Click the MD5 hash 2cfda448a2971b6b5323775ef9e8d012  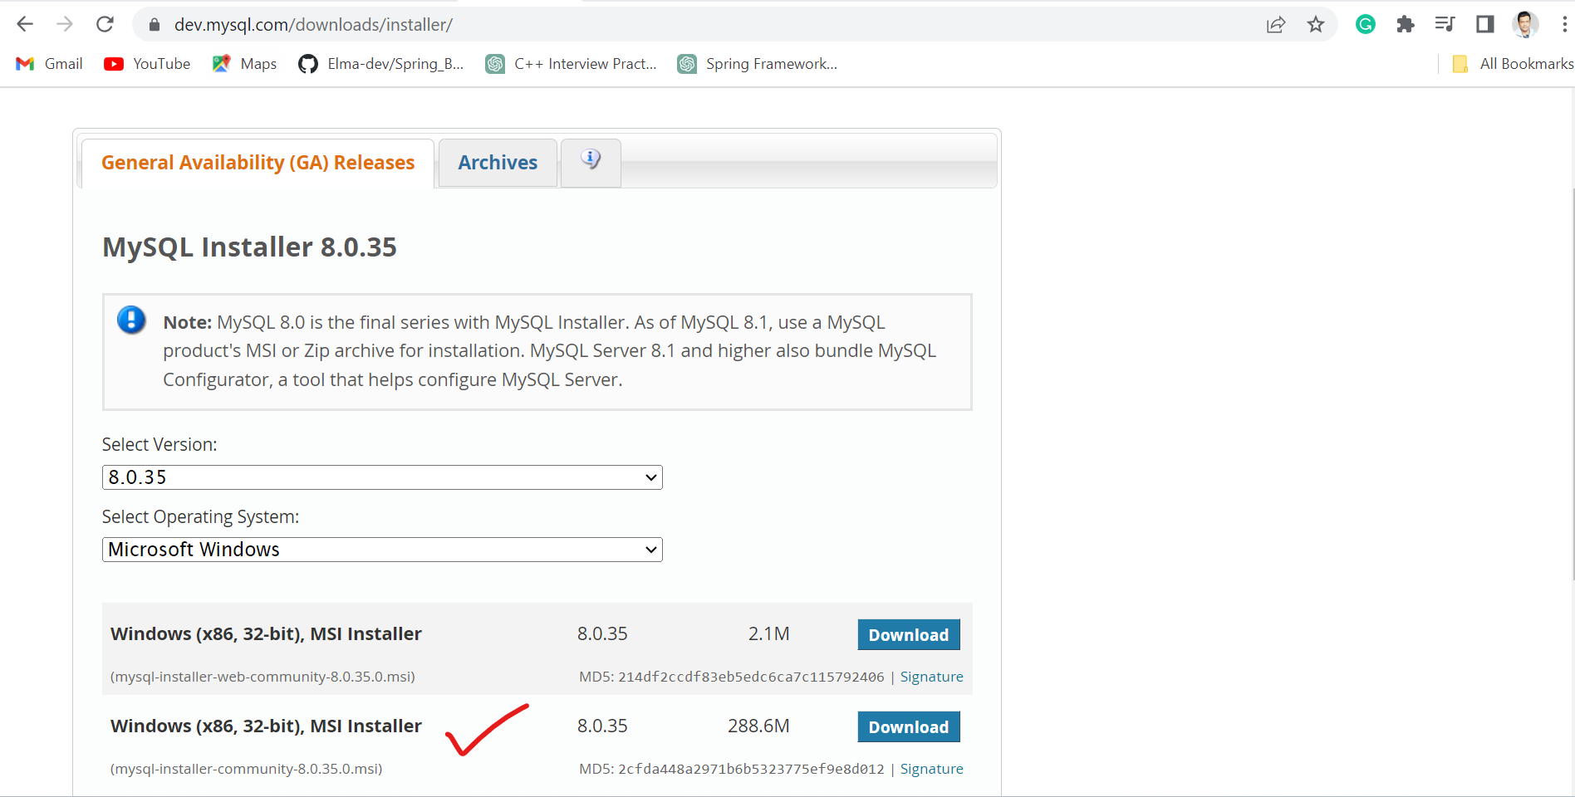point(751,769)
